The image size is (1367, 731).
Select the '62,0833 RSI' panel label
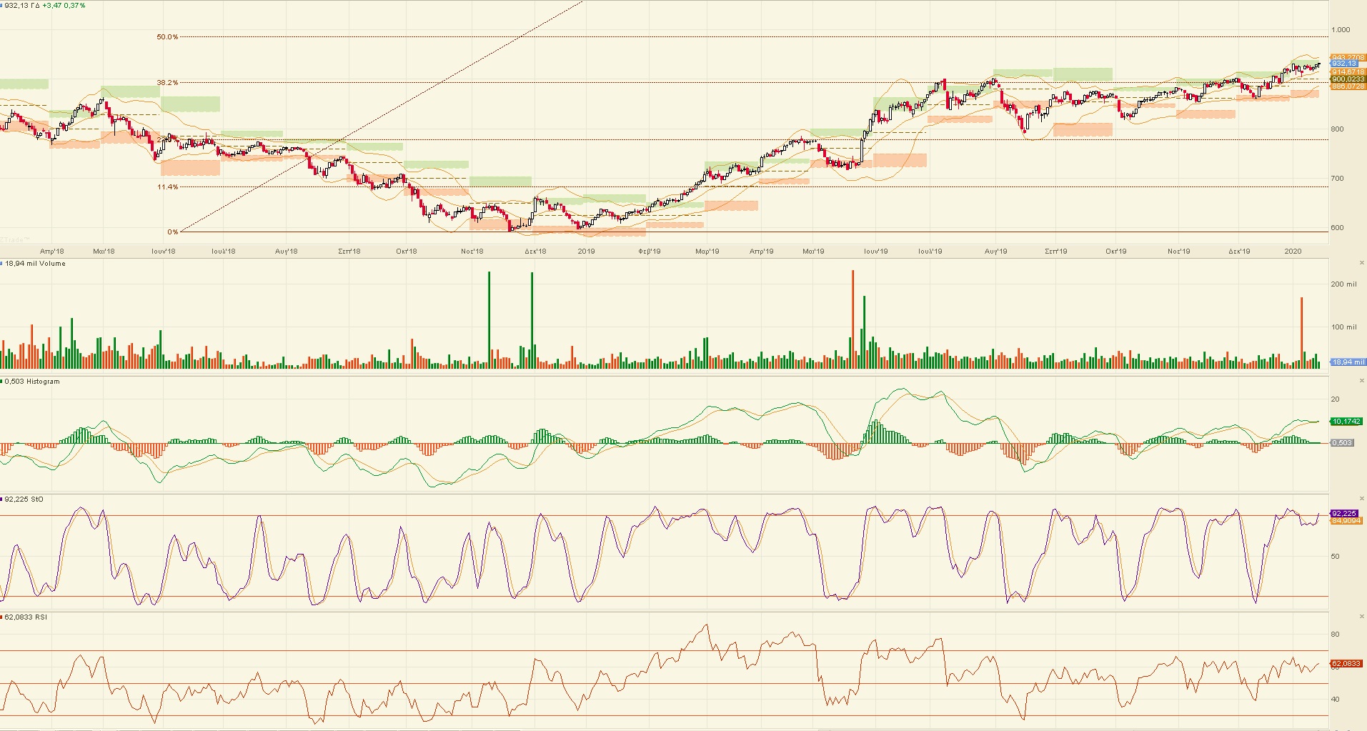click(x=26, y=617)
